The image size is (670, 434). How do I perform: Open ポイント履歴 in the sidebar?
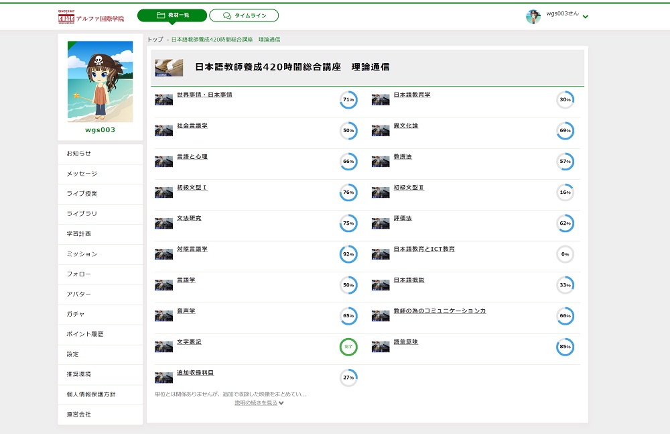100,334
